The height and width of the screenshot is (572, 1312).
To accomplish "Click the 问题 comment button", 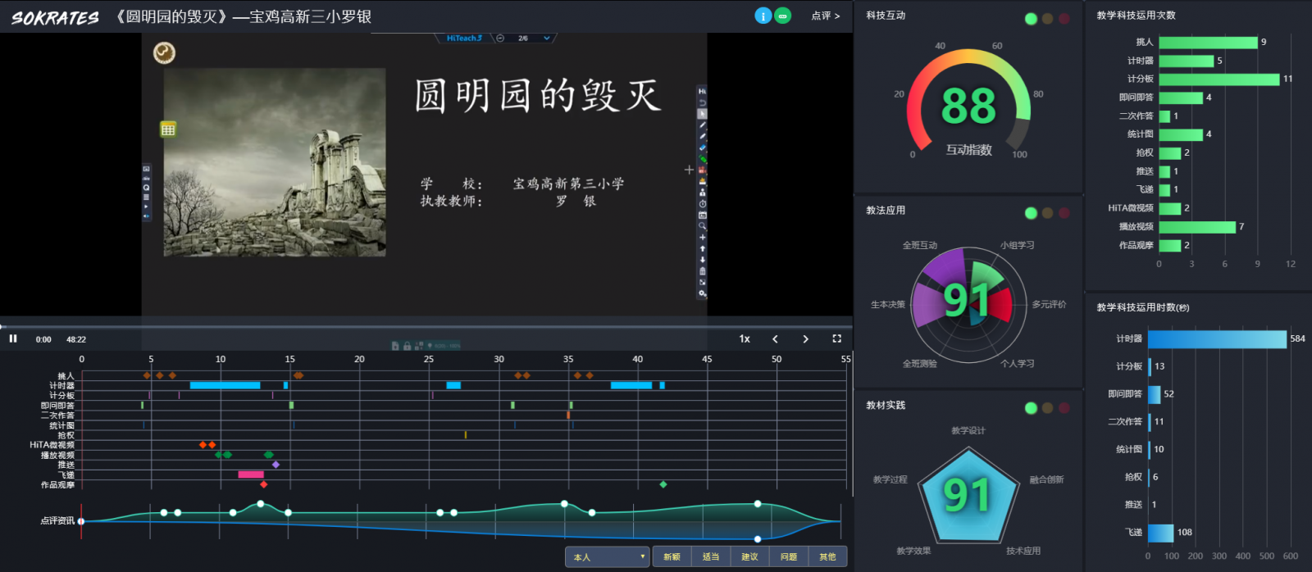I will (789, 557).
